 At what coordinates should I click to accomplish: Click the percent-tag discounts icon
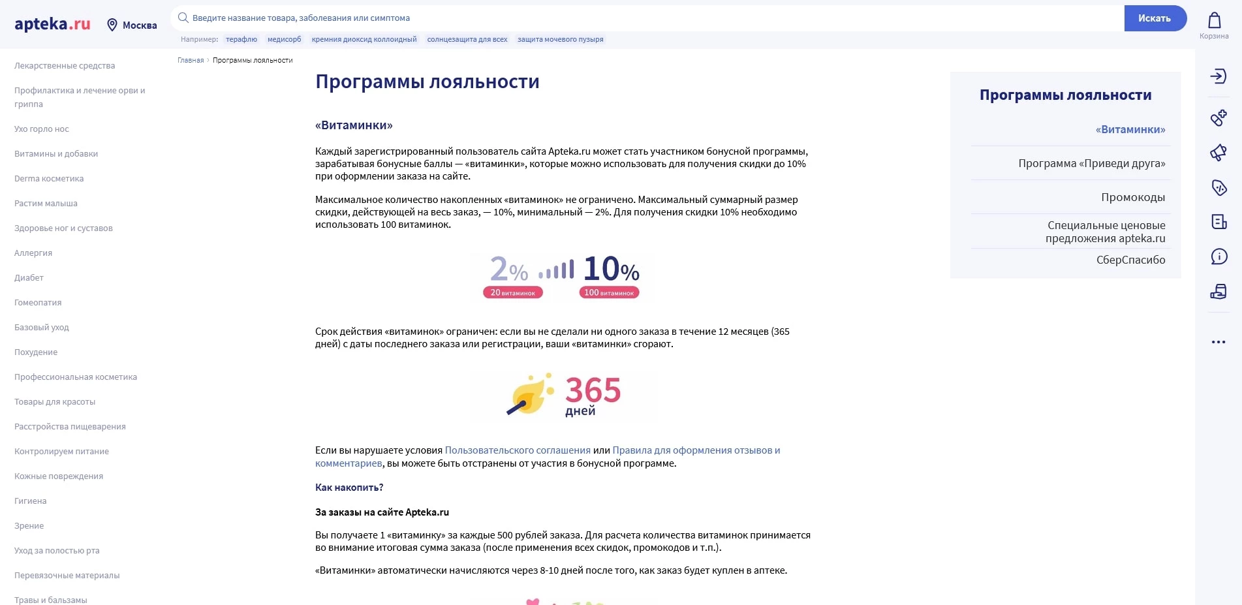(x=1218, y=187)
